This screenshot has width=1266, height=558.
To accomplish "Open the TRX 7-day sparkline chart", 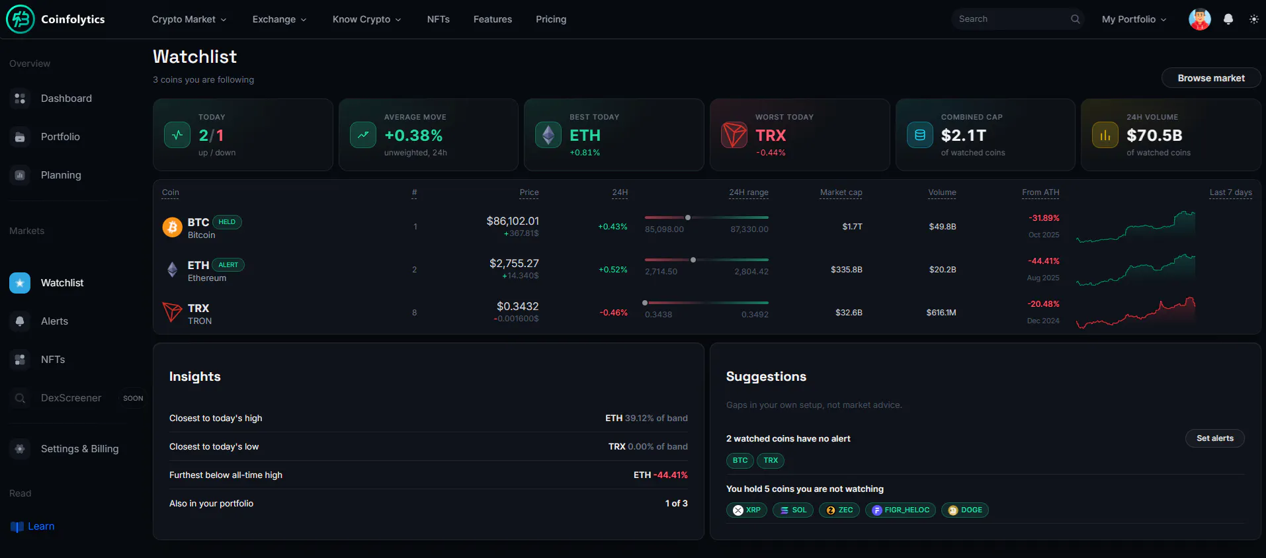I will click(x=1136, y=313).
